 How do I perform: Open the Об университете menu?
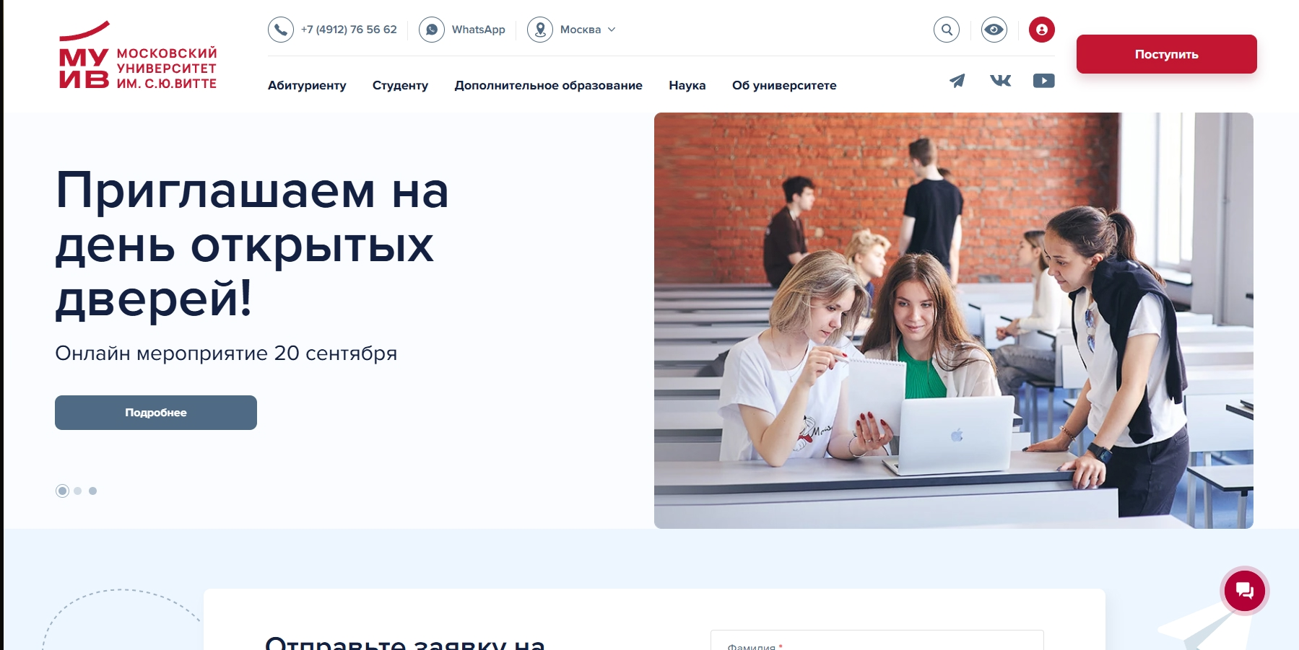pos(784,85)
